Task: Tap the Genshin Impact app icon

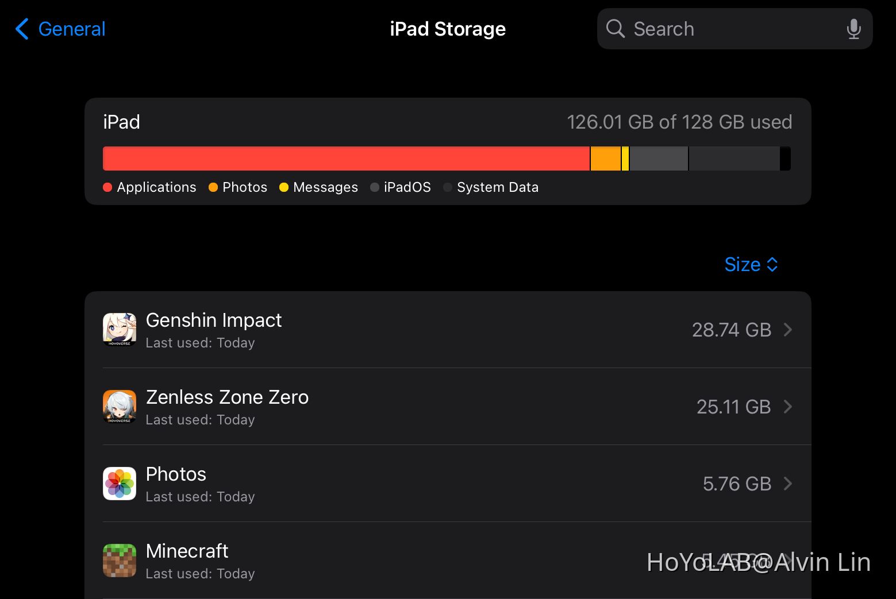Action: pyautogui.click(x=120, y=330)
